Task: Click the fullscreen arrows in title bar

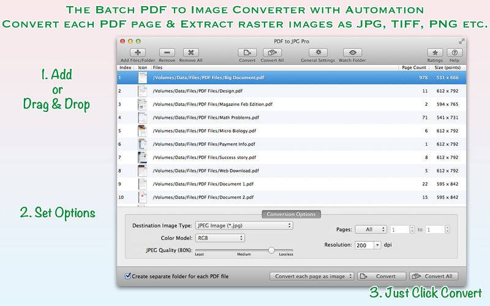Action: click(462, 41)
